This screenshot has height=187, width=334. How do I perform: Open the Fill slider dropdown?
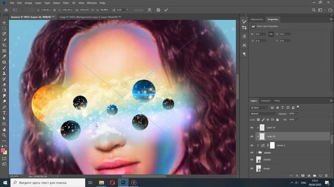[x=297, y=120]
